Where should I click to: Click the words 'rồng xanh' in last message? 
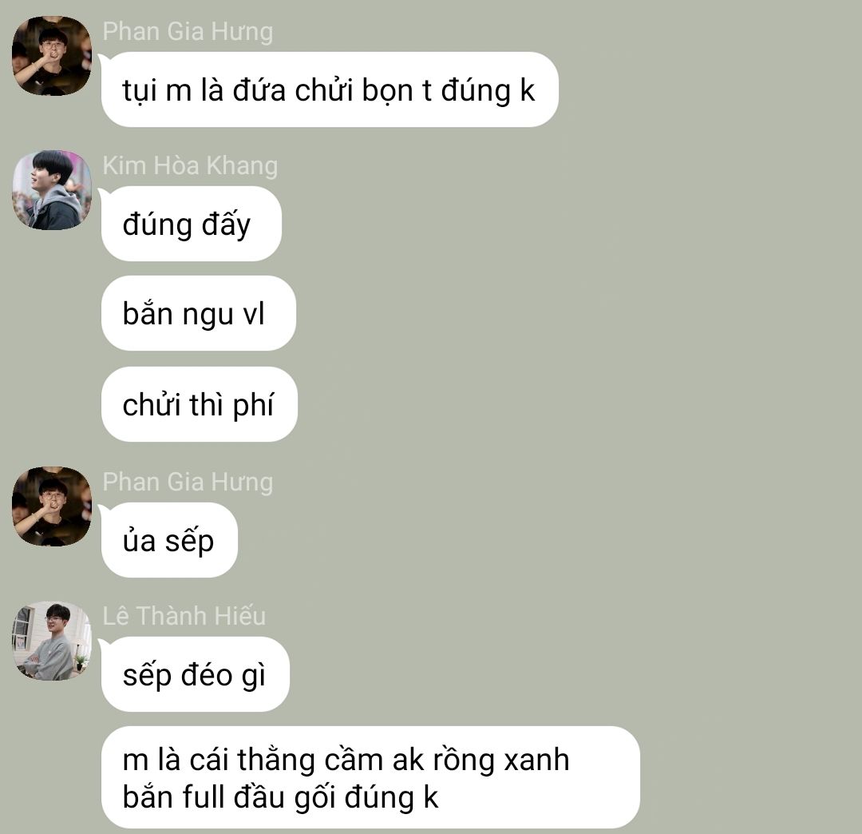[501, 760]
